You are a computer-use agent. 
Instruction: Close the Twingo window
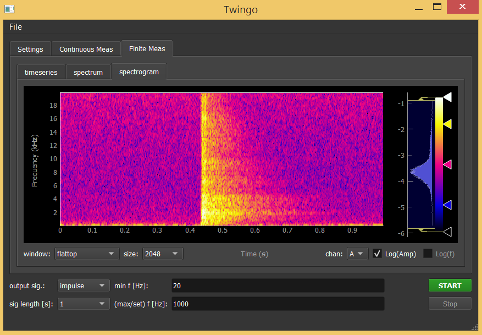462,7
